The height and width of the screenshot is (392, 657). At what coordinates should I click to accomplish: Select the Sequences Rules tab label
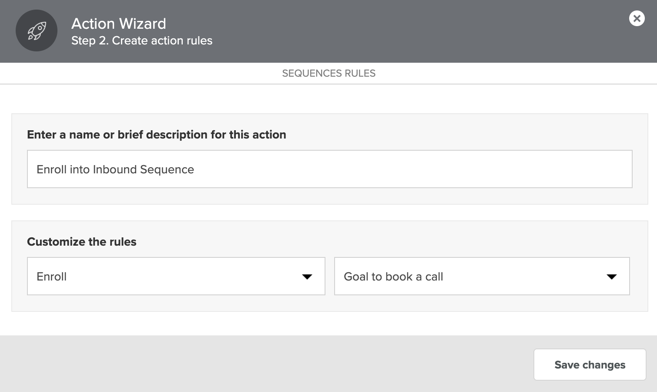click(328, 73)
